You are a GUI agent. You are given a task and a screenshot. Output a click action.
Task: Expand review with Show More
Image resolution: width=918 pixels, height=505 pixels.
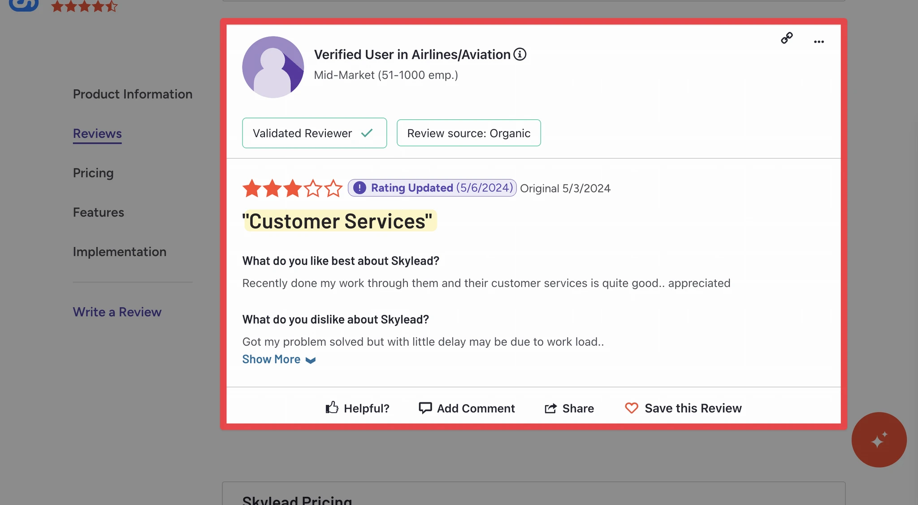[279, 359]
